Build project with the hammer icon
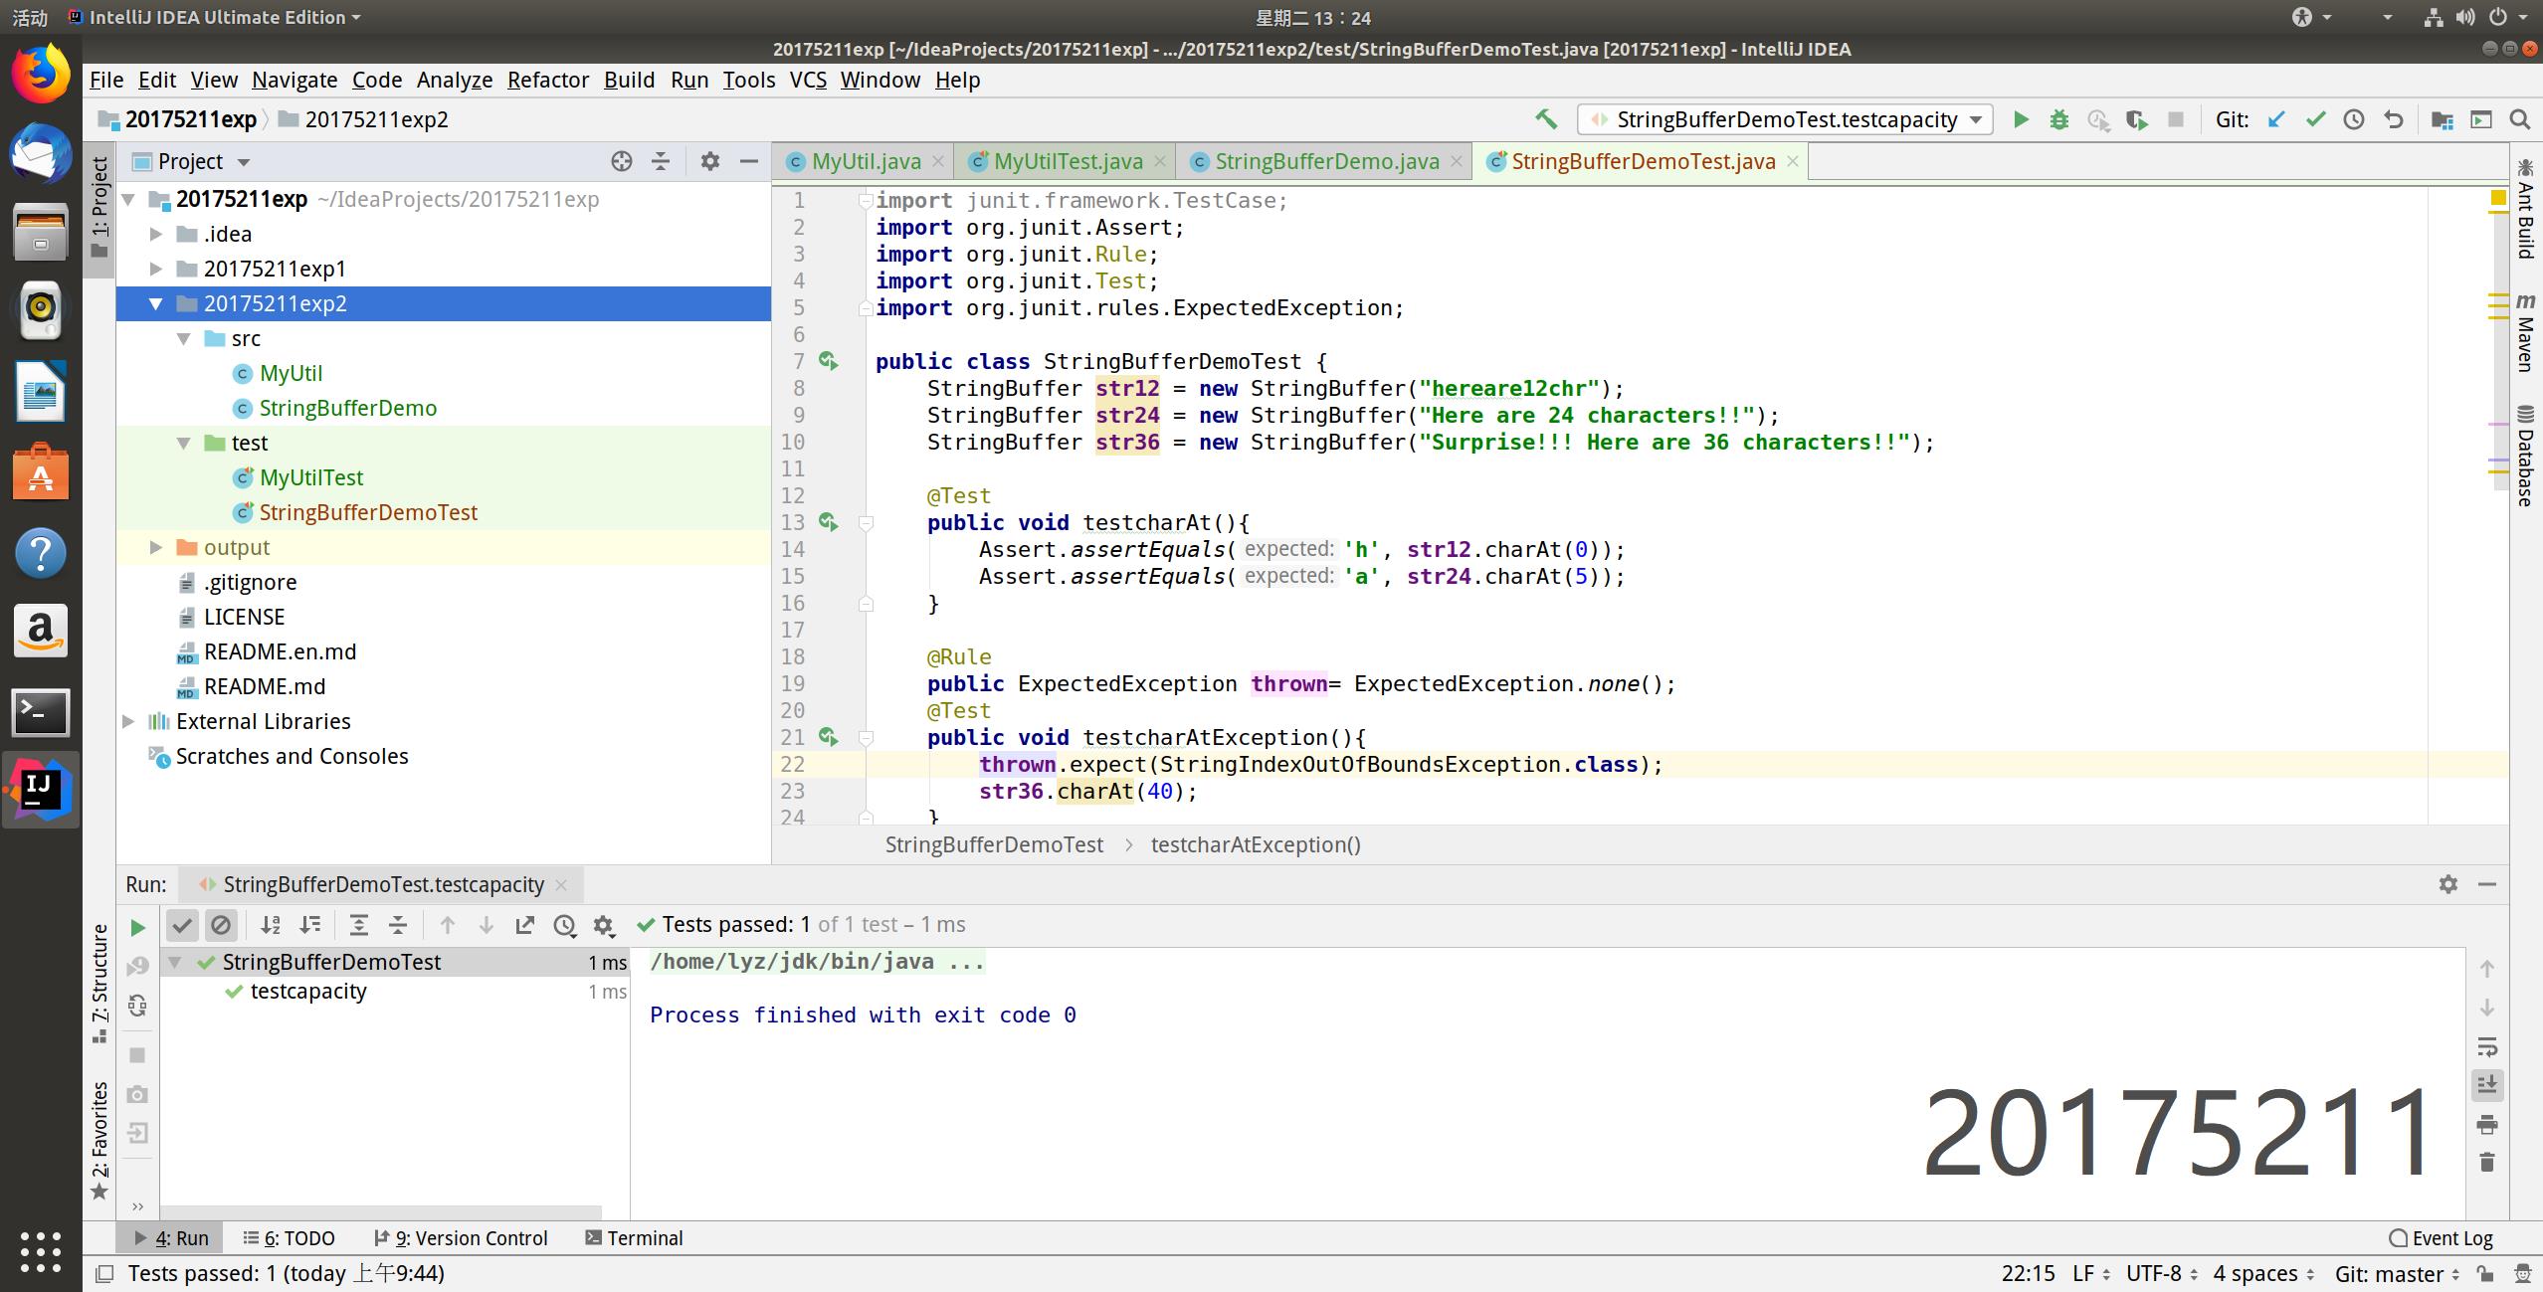Viewport: 2543px width, 1292px height. [1546, 119]
